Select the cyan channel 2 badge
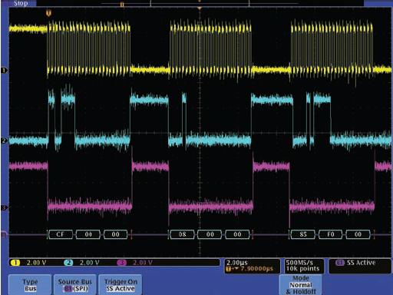Image resolution: width=393 pixels, height=295 pixels. coord(68,263)
